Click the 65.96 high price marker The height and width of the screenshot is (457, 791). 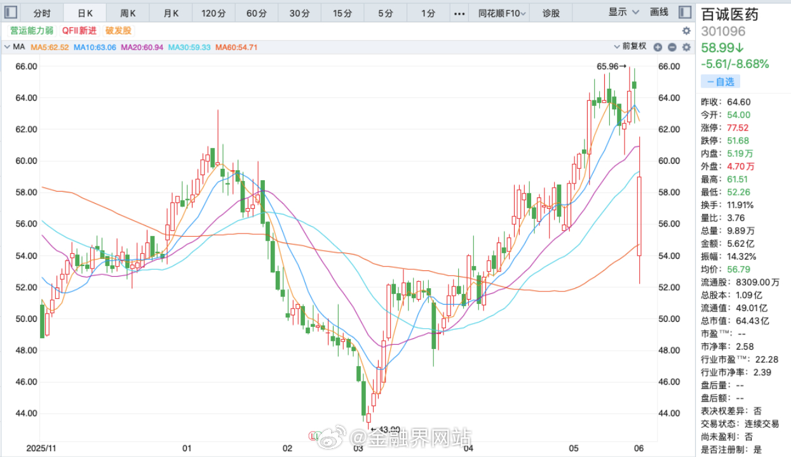point(611,66)
